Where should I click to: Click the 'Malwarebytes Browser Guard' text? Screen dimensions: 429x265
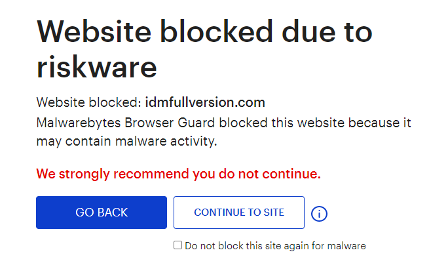pos(126,123)
